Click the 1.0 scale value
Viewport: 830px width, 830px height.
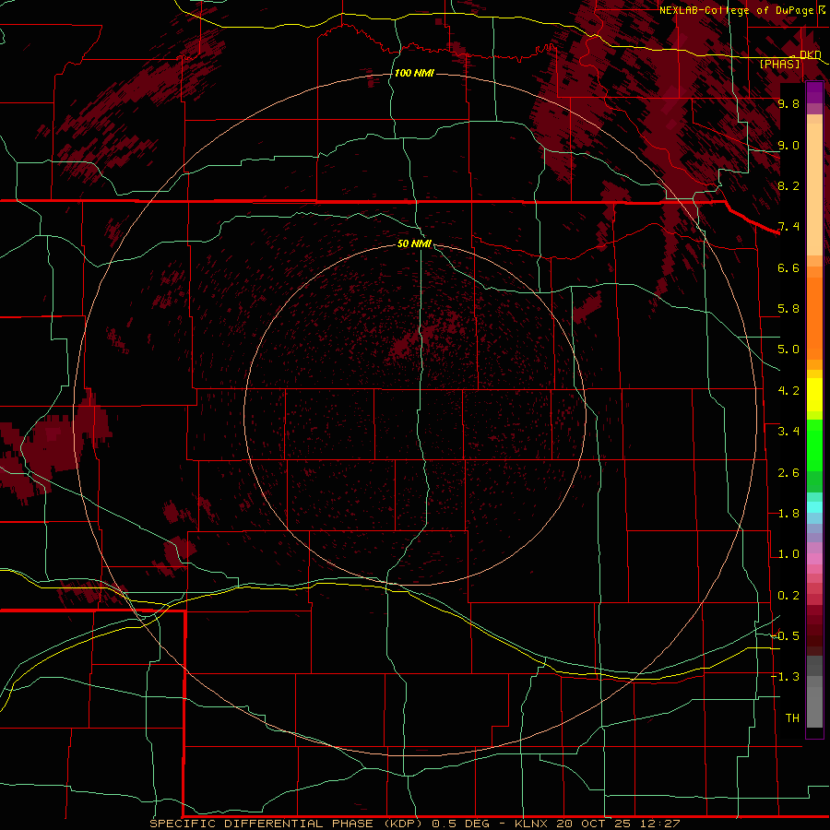(788, 554)
